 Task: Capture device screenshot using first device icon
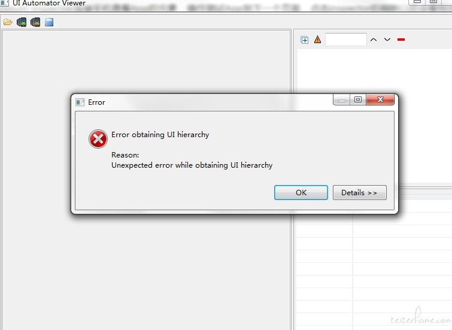(22, 22)
